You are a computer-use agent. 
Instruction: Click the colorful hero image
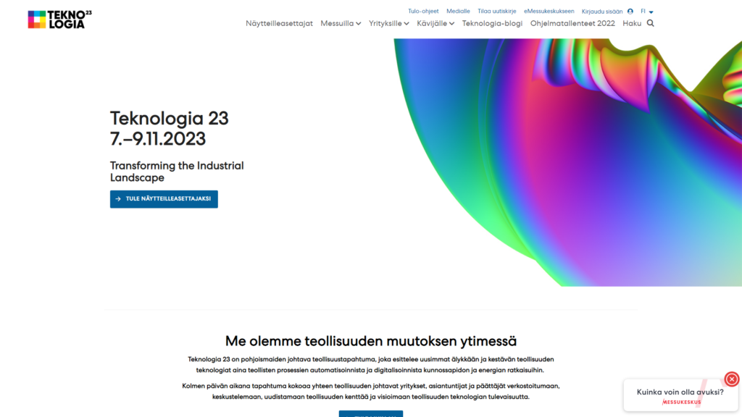568,162
